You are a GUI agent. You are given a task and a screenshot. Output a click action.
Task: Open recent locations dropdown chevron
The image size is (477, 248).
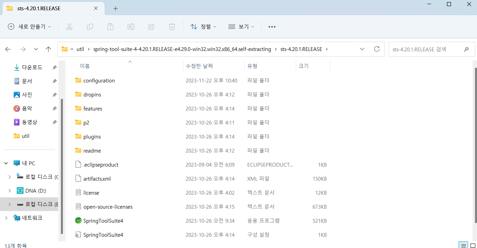tap(36, 49)
